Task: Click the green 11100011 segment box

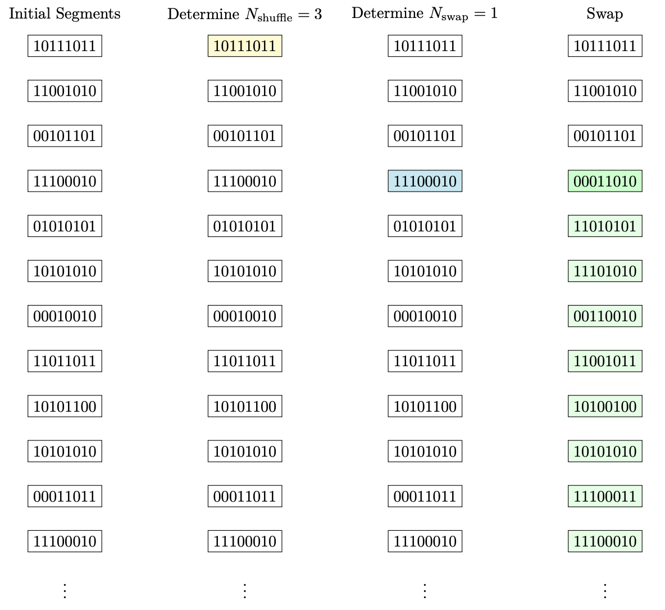Action: (x=605, y=497)
